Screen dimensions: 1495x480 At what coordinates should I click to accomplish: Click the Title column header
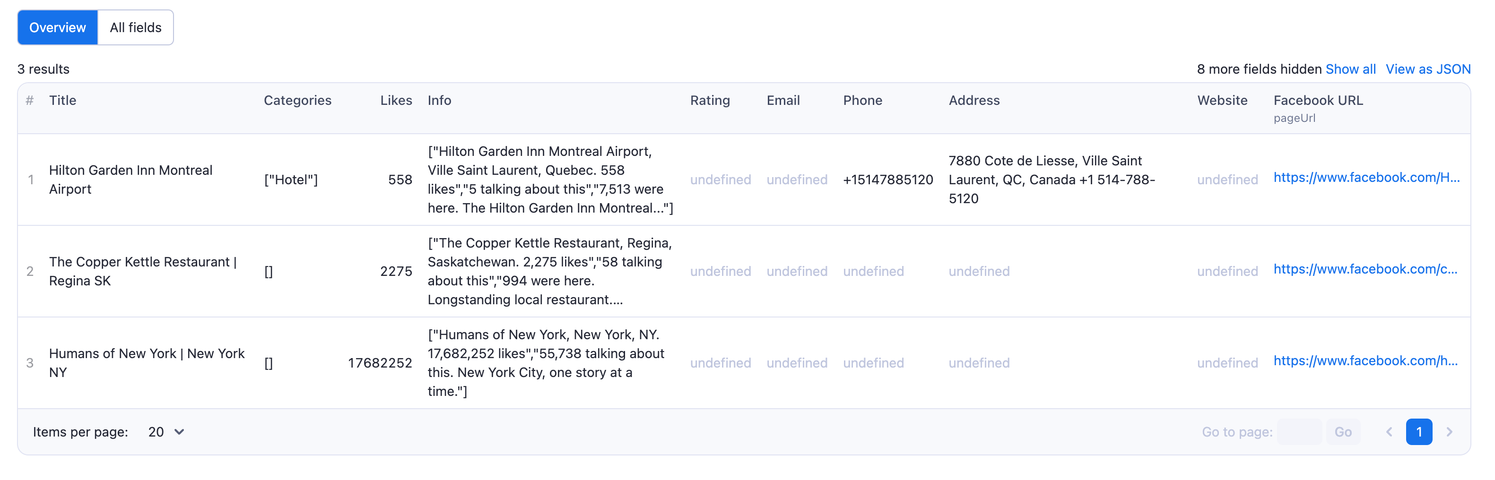tap(63, 100)
